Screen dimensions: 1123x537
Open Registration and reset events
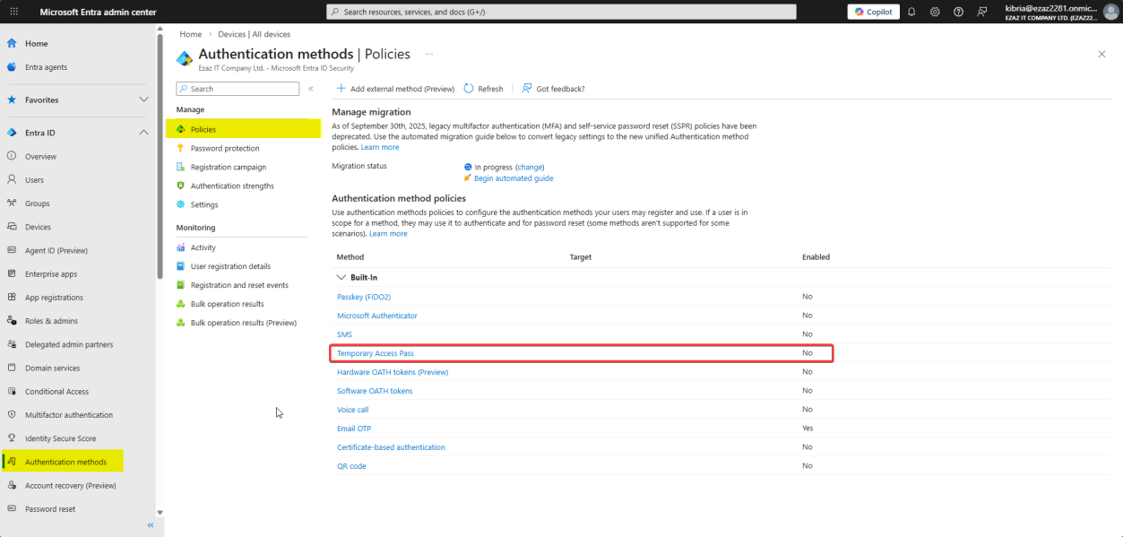pos(239,285)
